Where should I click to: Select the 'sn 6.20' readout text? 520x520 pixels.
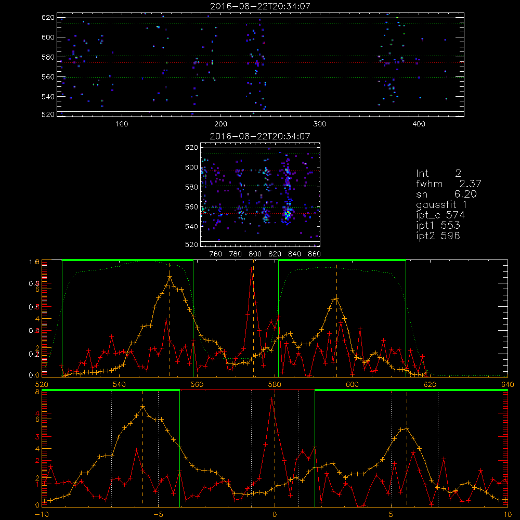pos(446,194)
